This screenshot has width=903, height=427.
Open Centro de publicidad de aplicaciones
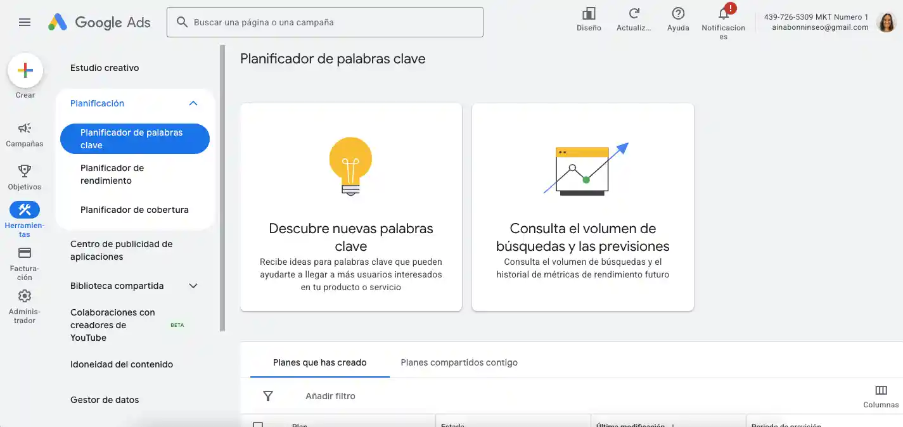[x=122, y=250]
